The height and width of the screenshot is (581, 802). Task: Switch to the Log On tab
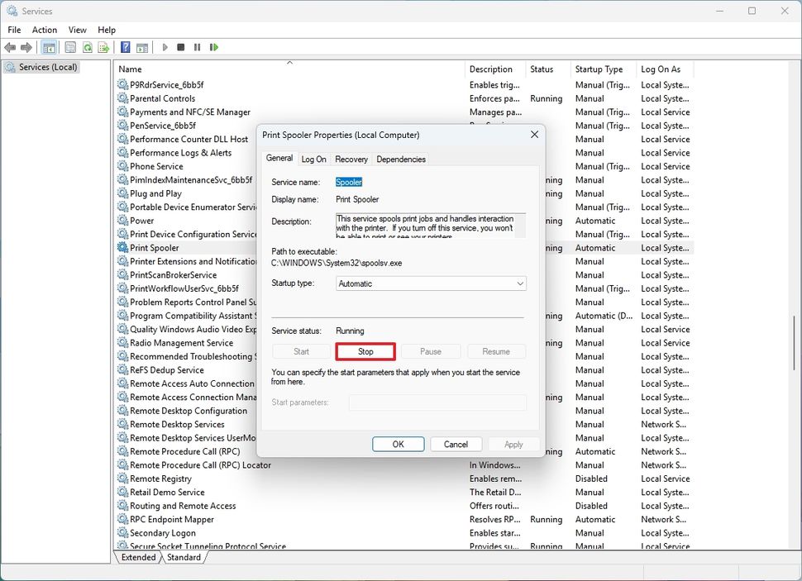[x=313, y=159]
